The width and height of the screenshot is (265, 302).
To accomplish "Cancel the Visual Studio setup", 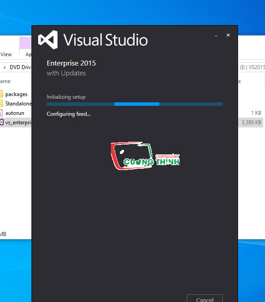I will pyautogui.click(x=205, y=298).
